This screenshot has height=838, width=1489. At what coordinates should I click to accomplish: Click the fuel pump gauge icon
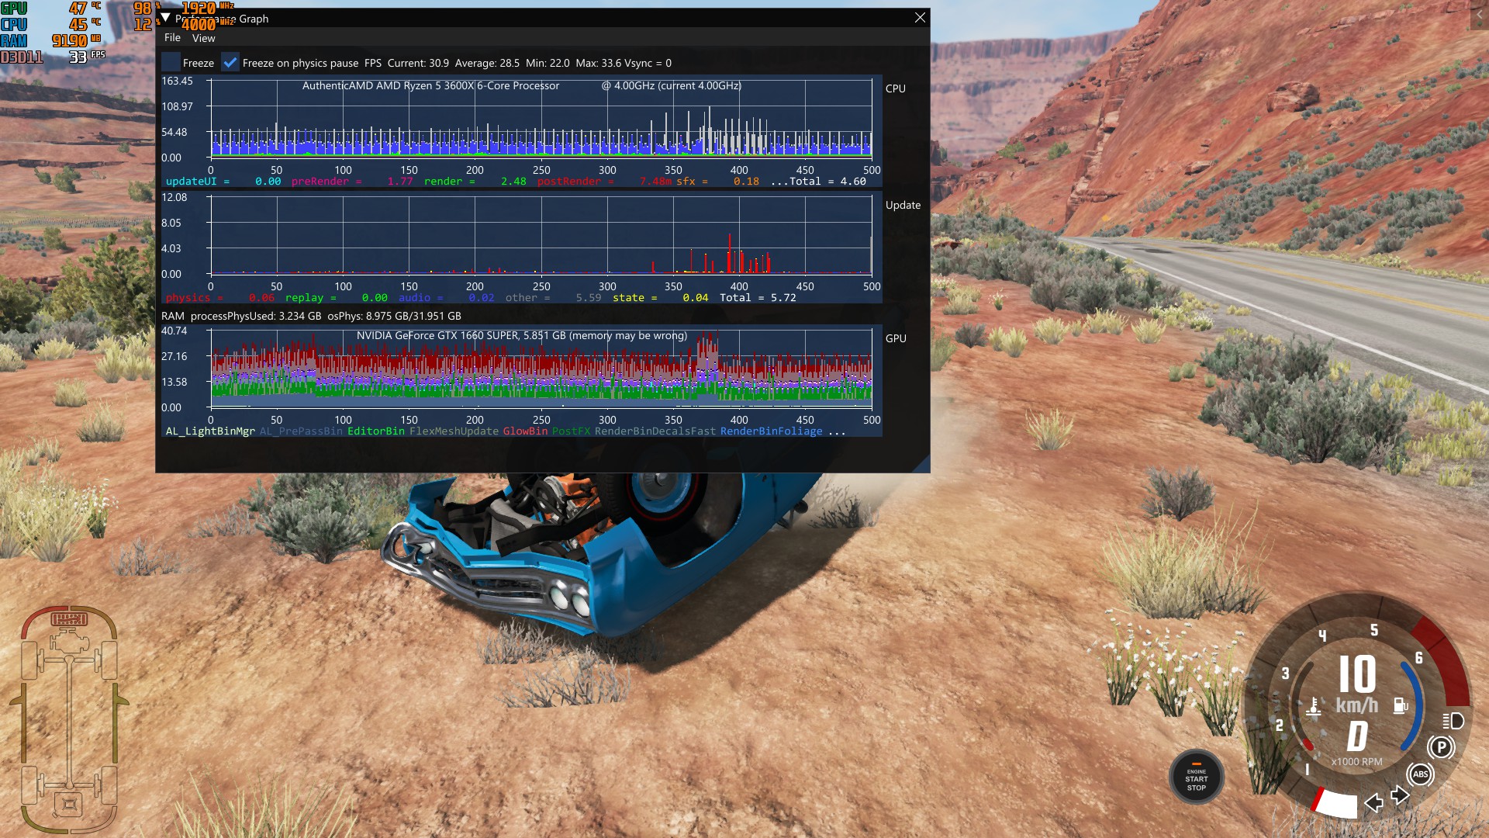1401,705
